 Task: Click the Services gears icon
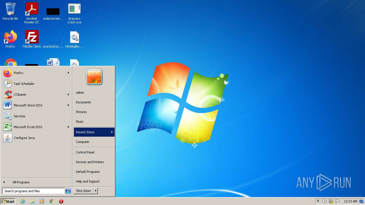[8, 116]
